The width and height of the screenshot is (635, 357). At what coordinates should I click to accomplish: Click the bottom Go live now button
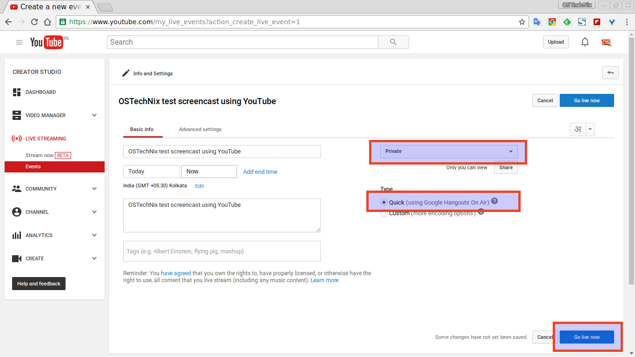(x=587, y=337)
